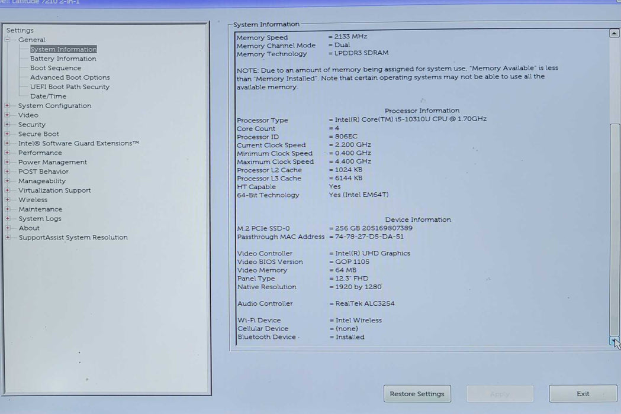
Task: Open Boot Sequence settings
Action: (x=56, y=68)
